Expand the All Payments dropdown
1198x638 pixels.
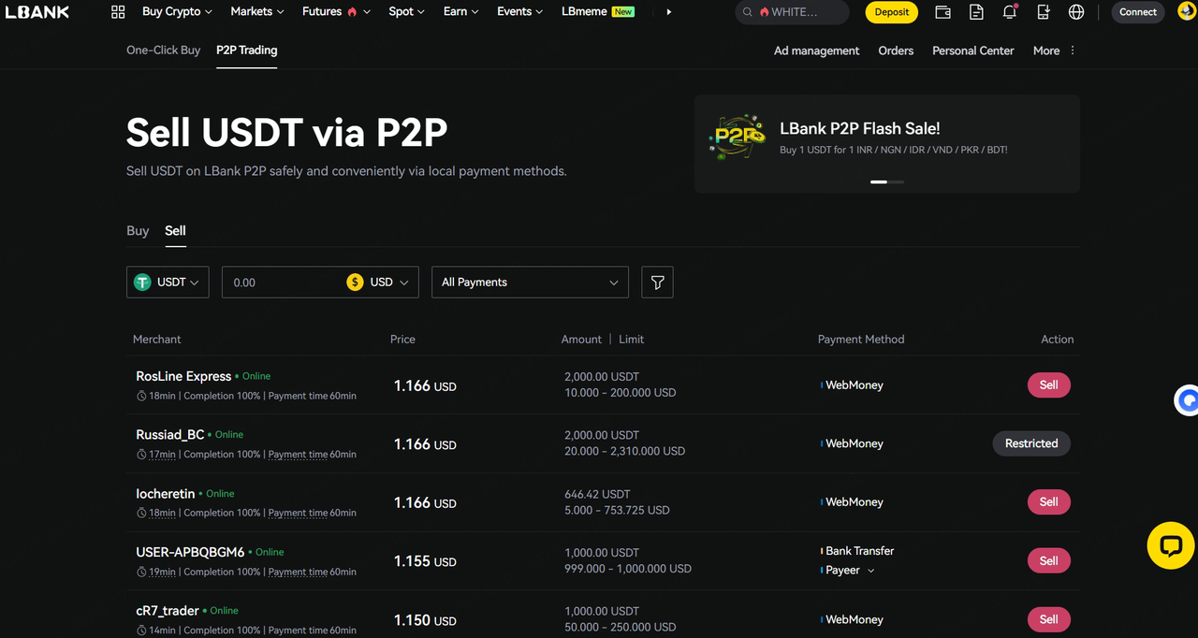529,283
